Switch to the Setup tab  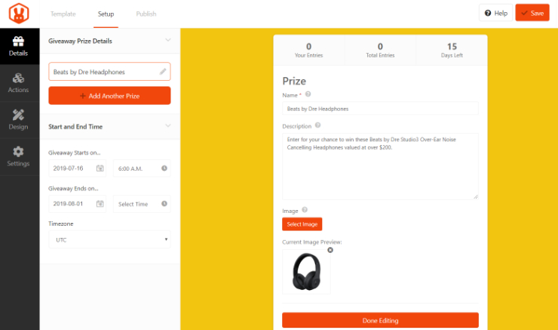coord(106,14)
